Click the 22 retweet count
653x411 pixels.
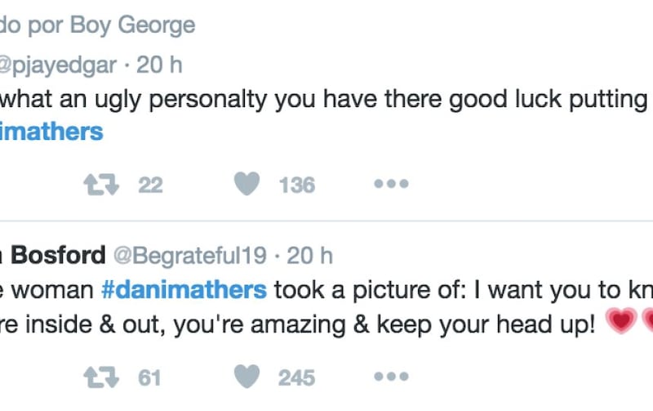(150, 185)
